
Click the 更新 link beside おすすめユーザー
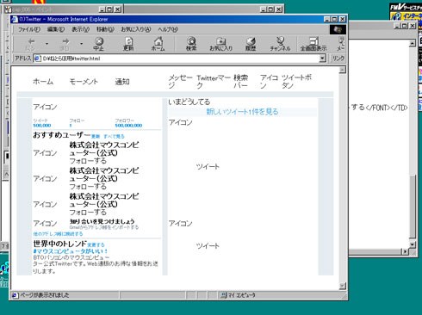tap(96, 137)
